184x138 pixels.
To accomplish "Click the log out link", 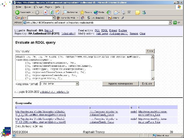I will 49,30.
